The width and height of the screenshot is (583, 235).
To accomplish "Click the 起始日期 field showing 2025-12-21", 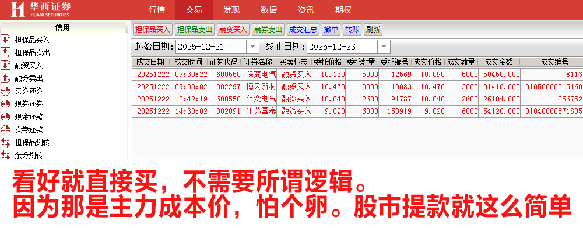I will 211,47.
